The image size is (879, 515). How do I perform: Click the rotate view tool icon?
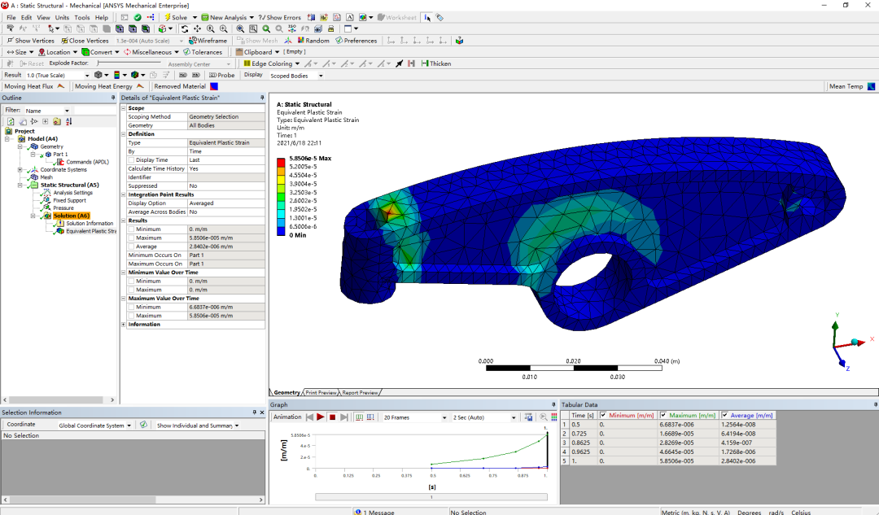point(185,28)
